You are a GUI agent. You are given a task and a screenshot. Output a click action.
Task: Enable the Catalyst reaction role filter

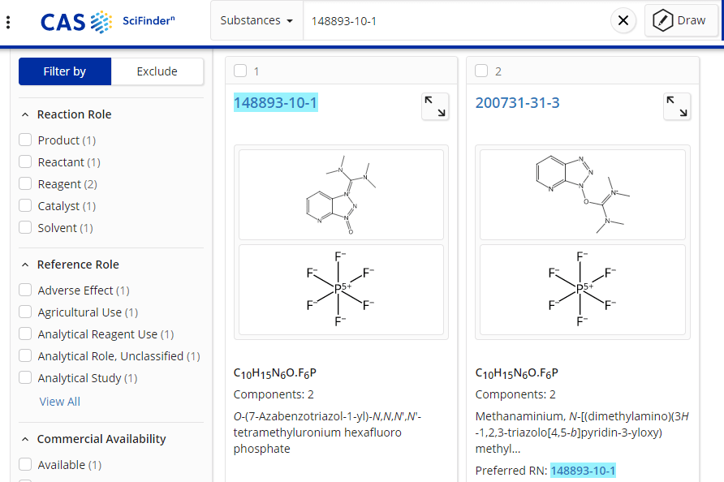(25, 206)
